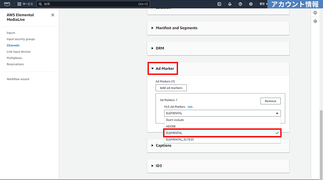This screenshot has width=323, height=180.
Task: Click the "Ad Markers 1" heading
Action: pyautogui.click(x=169, y=100)
